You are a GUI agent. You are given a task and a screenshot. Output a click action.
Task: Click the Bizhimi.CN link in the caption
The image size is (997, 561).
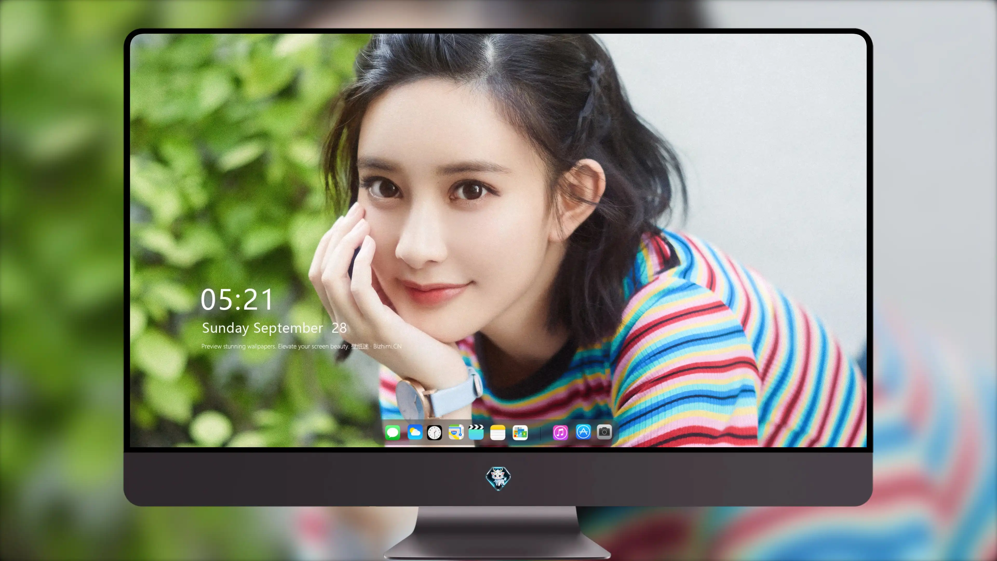coord(387,346)
